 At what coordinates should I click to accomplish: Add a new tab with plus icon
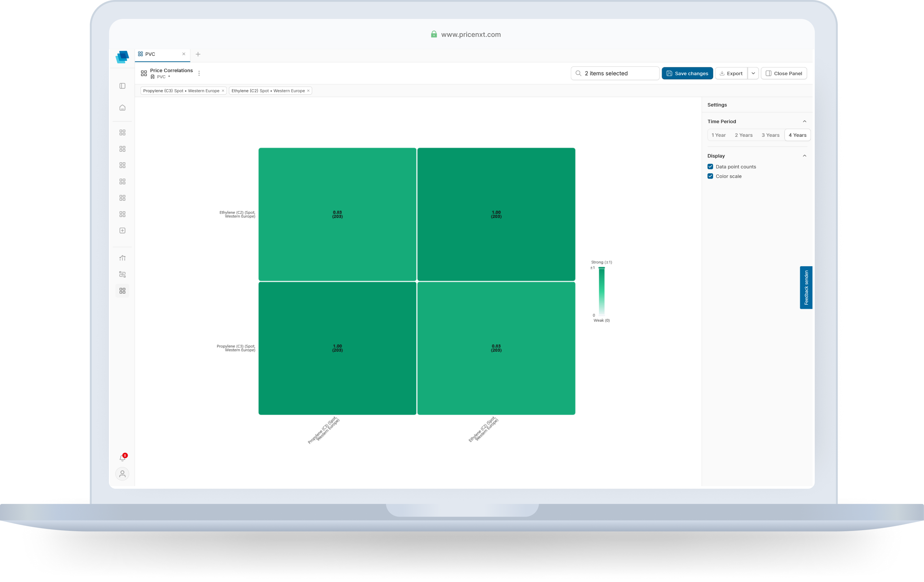pyautogui.click(x=198, y=54)
